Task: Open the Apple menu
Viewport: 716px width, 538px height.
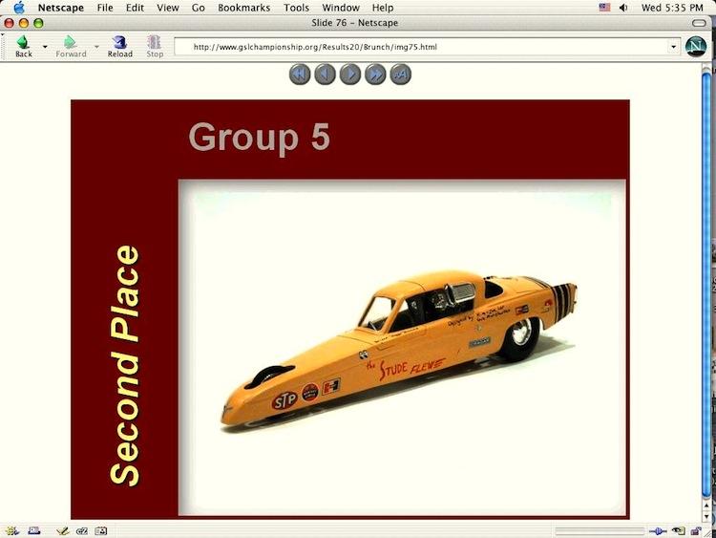Action: pyautogui.click(x=19, y=8)
